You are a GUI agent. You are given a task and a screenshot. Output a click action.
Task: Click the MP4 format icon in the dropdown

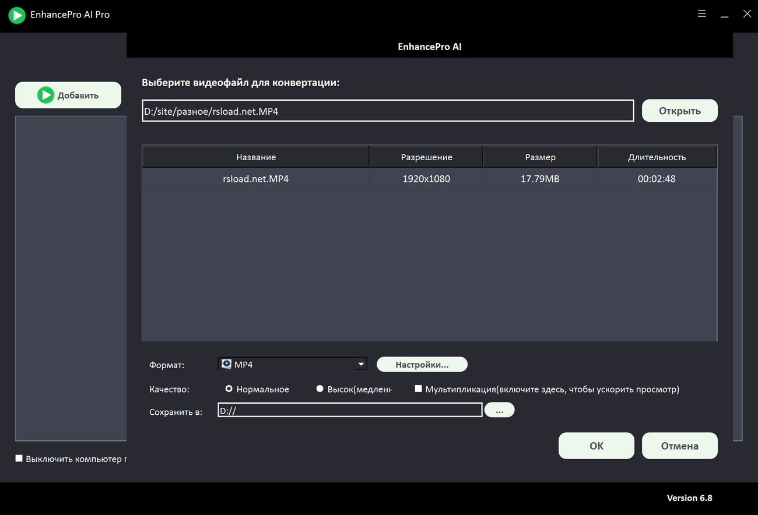pos(226,364)
